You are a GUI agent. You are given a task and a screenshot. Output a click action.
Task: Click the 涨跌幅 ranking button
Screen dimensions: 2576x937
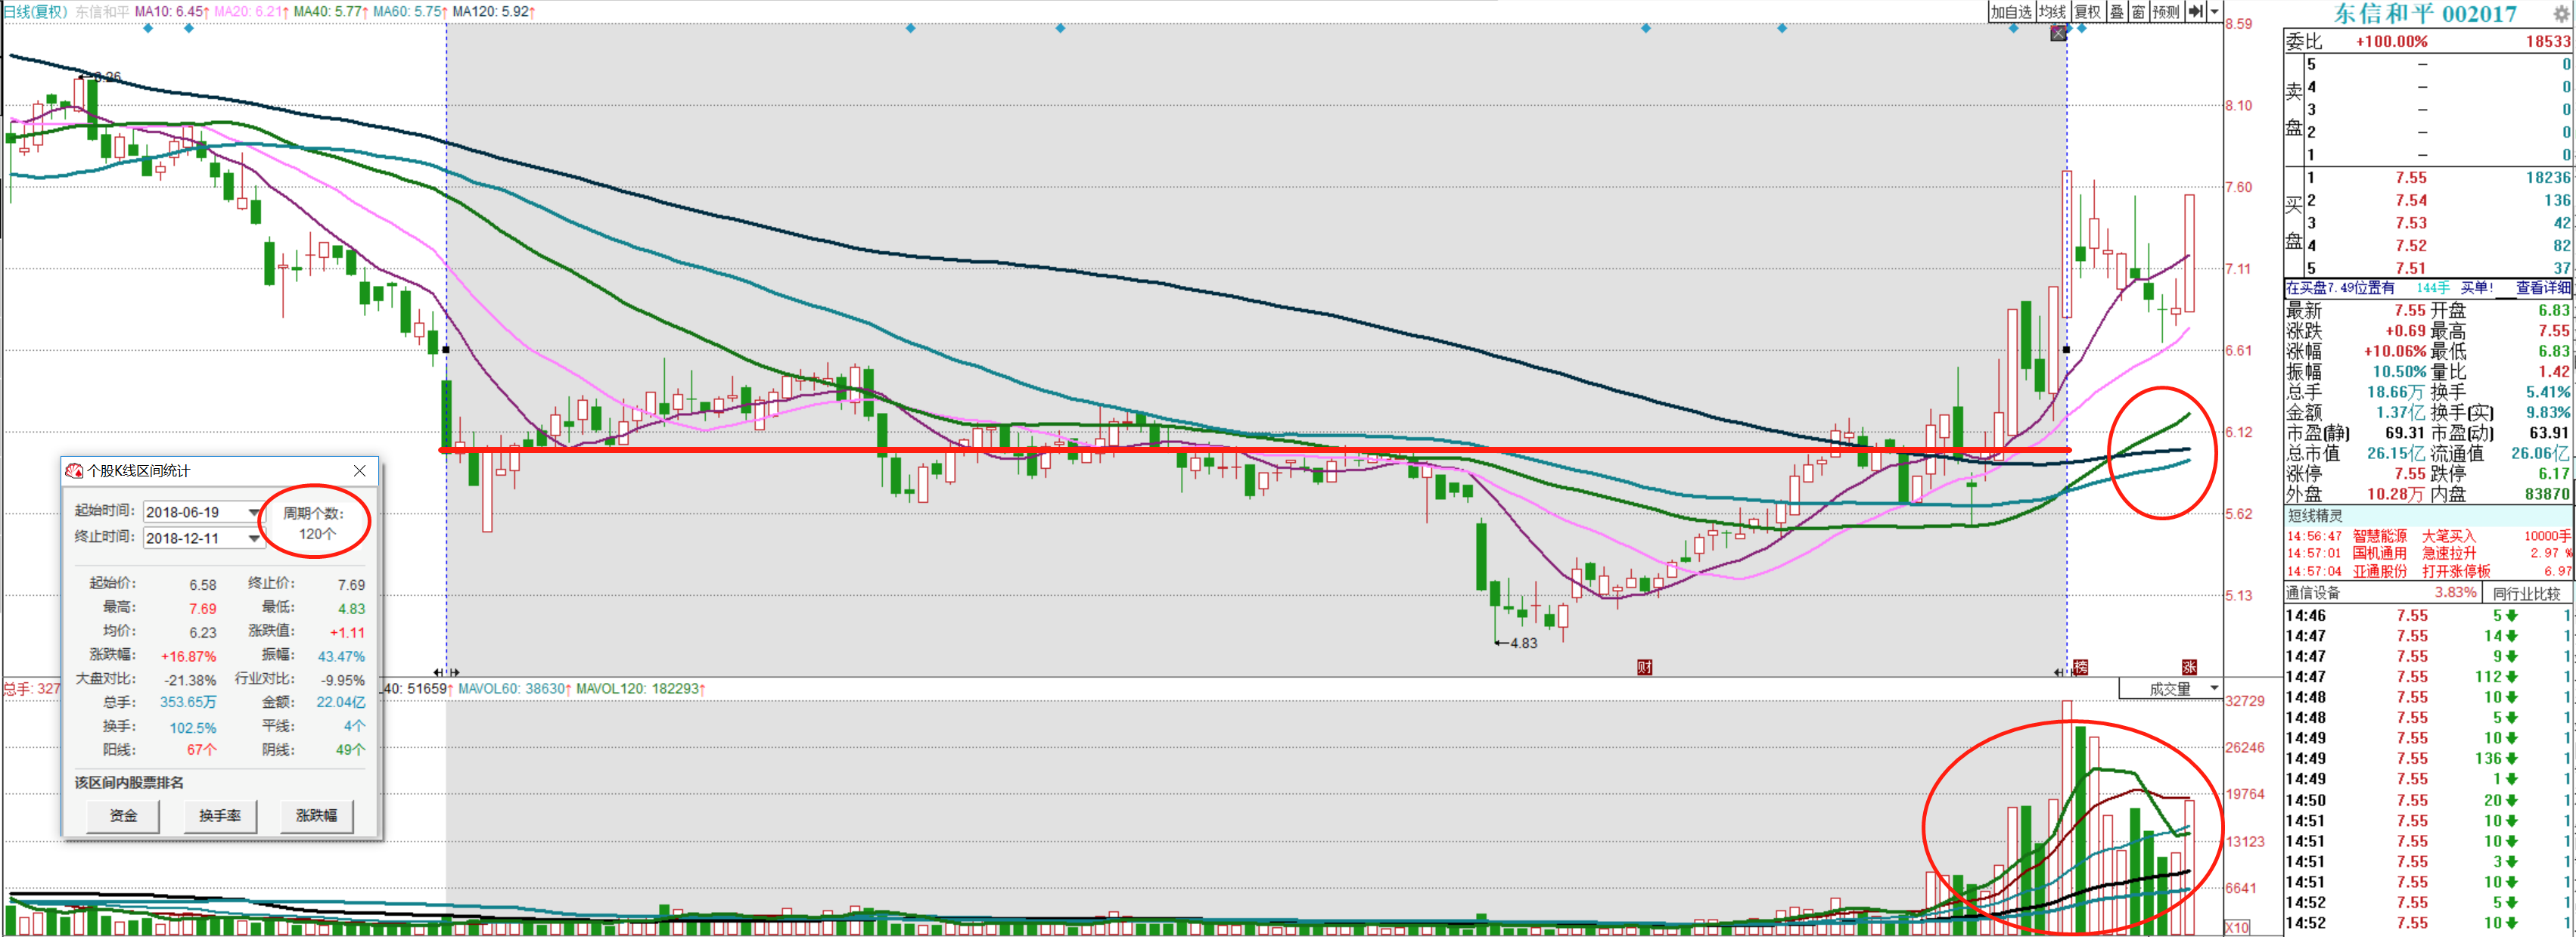coord(316,816)
